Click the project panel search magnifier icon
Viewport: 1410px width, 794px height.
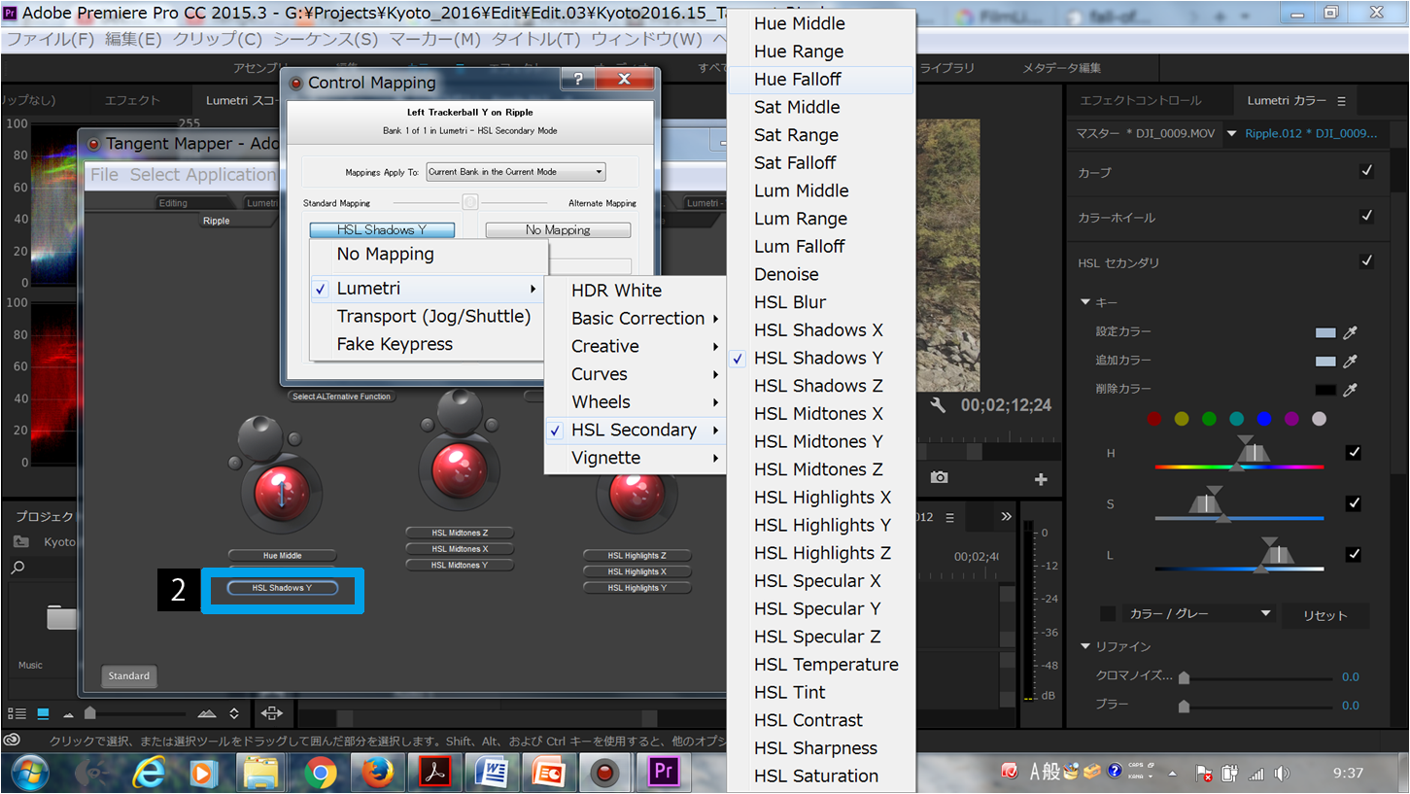[17, 568]
